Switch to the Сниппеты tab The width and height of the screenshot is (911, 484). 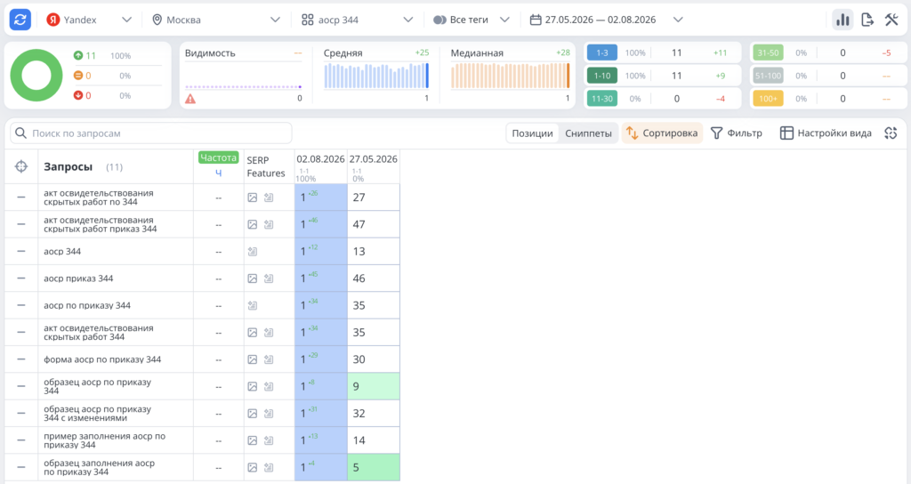coord(588,133)
